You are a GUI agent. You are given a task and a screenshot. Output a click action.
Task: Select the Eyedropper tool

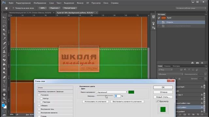coord(4,39)
